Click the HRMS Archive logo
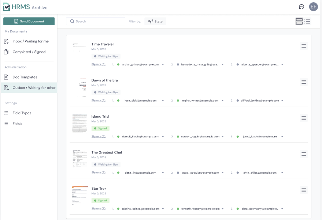The width and height of the screenshot is (322, 220). click(x=25, y=7)
